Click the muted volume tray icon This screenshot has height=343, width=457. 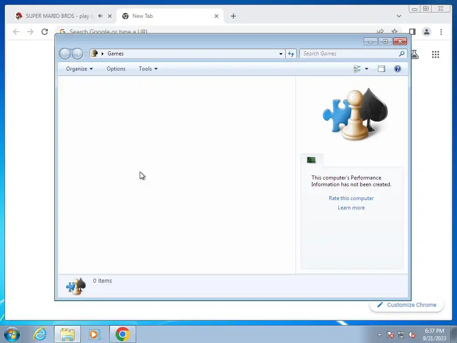tap(412, 335)
